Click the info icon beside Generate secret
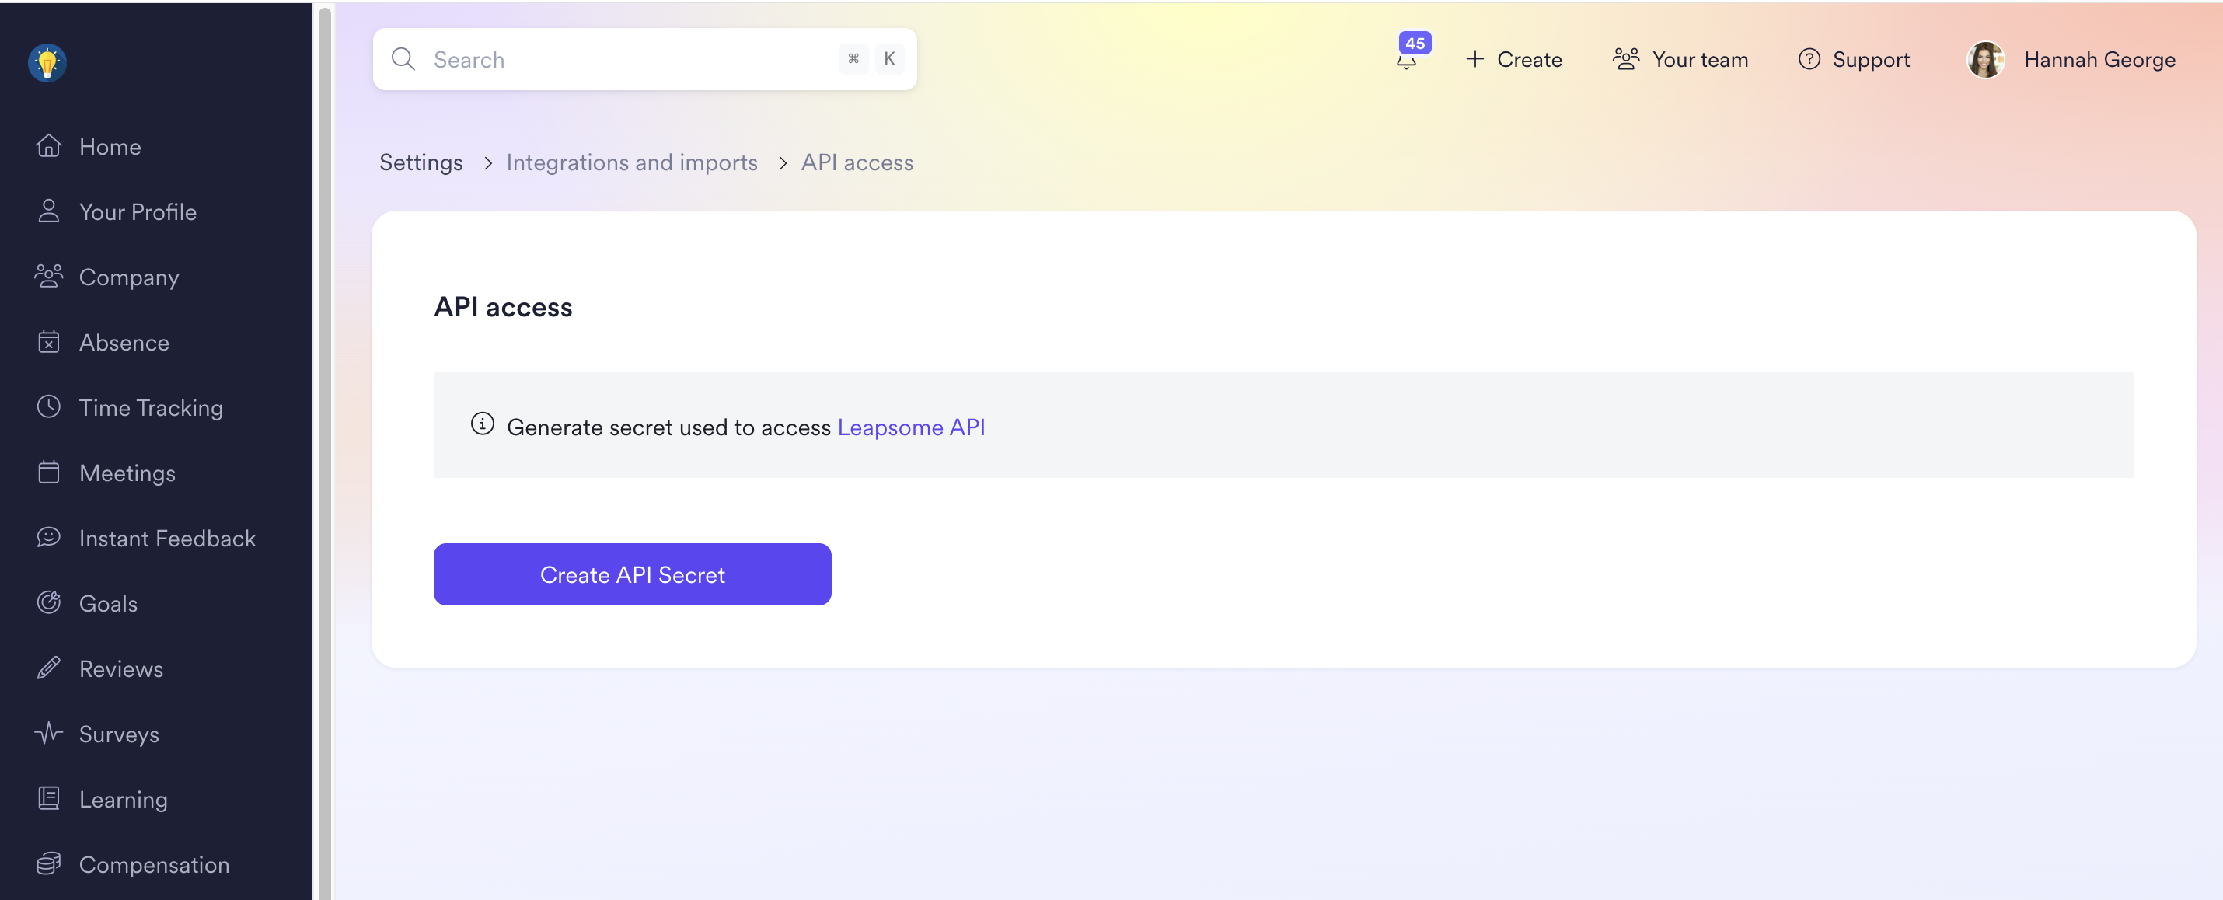Viewport: 2223px width, 900px height. click(x=482, y=424)
